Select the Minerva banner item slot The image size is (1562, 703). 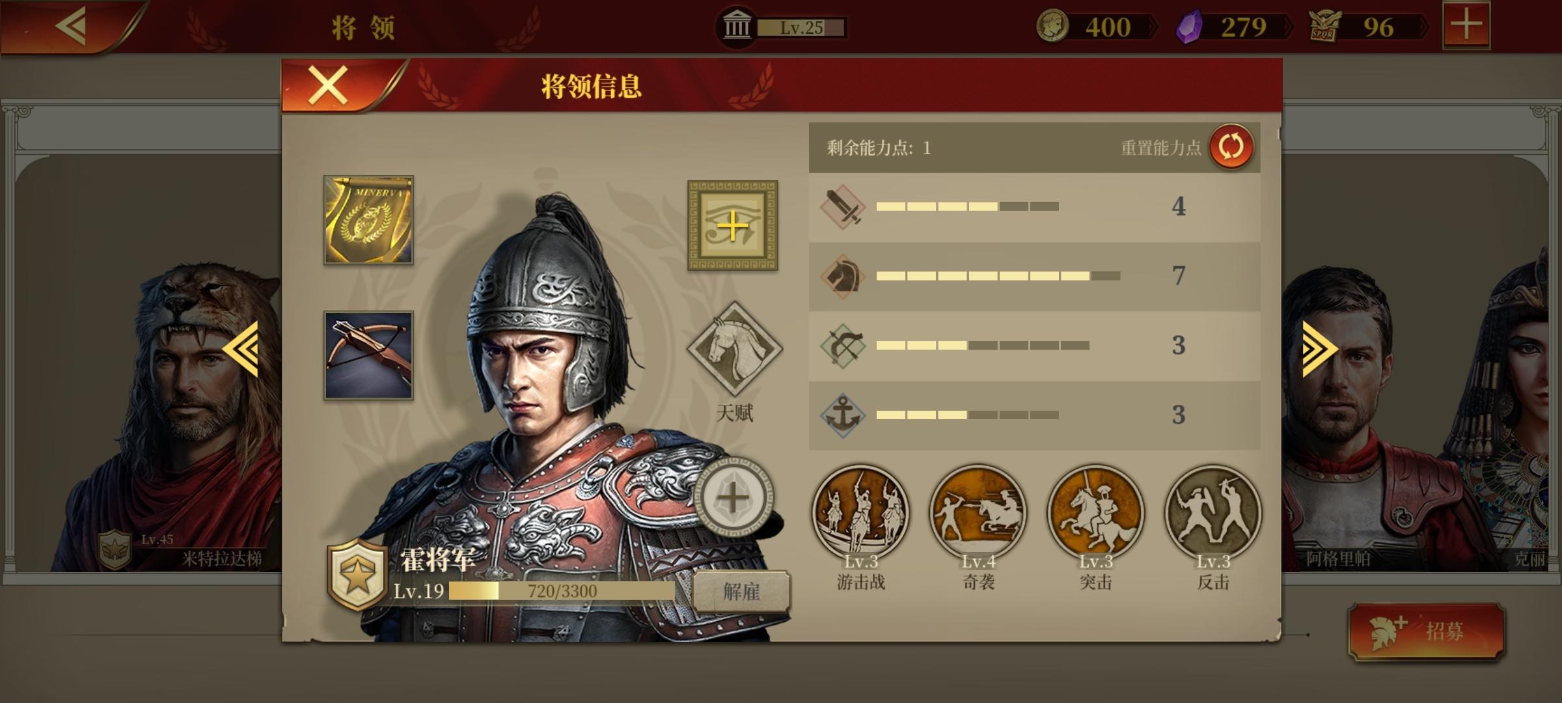[368, 220]
